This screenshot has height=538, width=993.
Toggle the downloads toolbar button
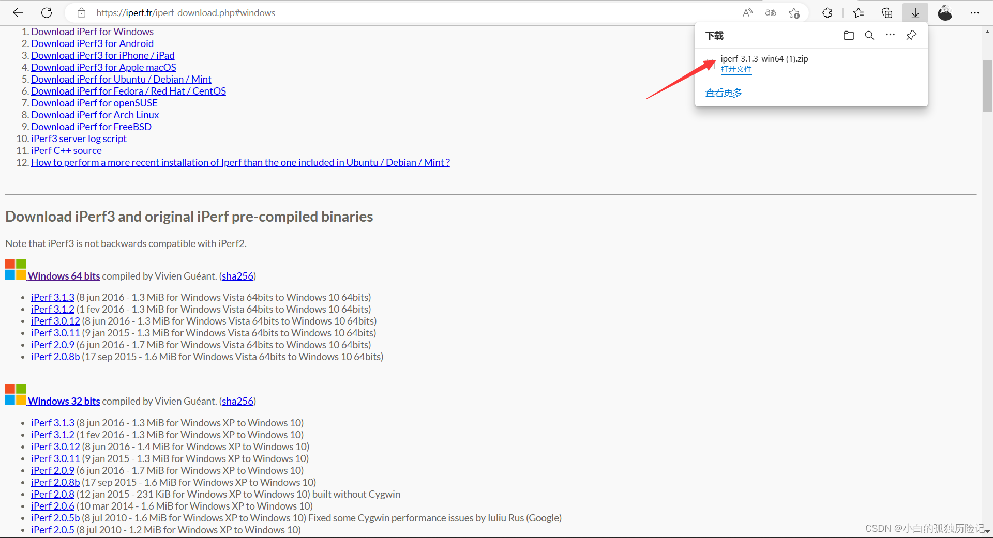coord(915,13)
